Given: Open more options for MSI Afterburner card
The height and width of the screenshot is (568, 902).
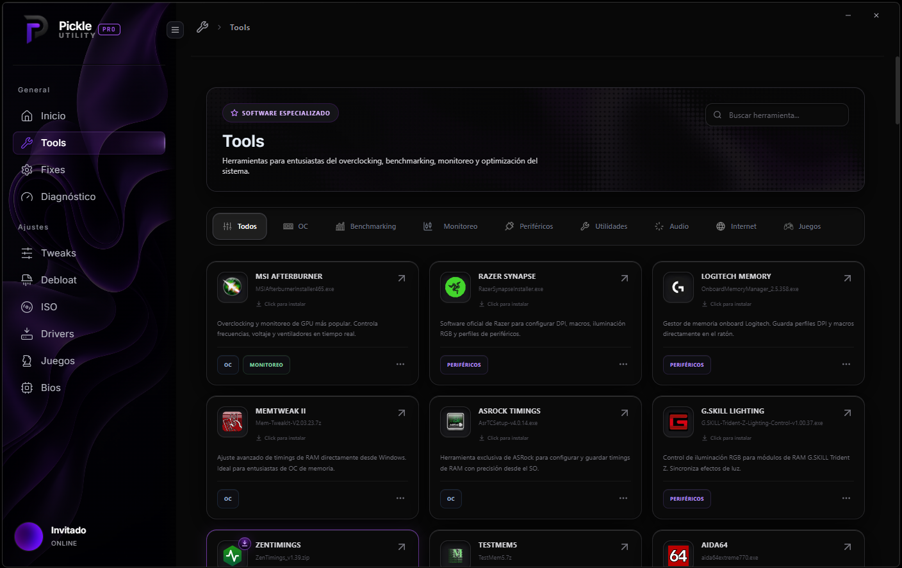Looking at the screenshot, I should [x=400, y=364].
